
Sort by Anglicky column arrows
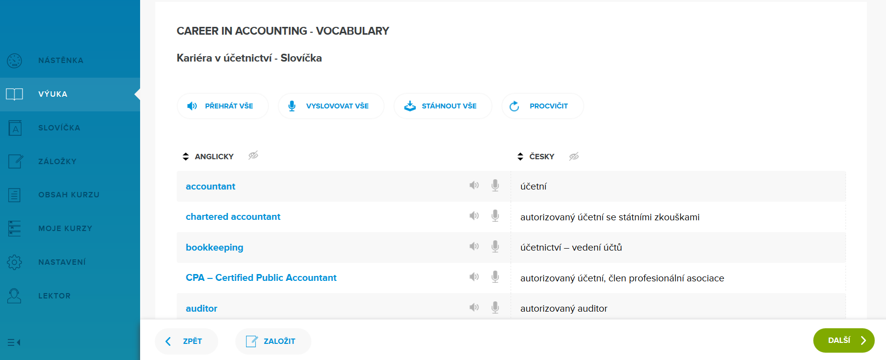(x=185, y=156)
